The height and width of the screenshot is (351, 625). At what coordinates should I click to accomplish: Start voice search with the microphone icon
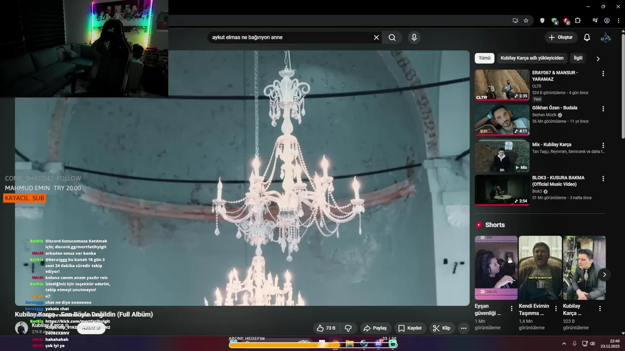414,38
